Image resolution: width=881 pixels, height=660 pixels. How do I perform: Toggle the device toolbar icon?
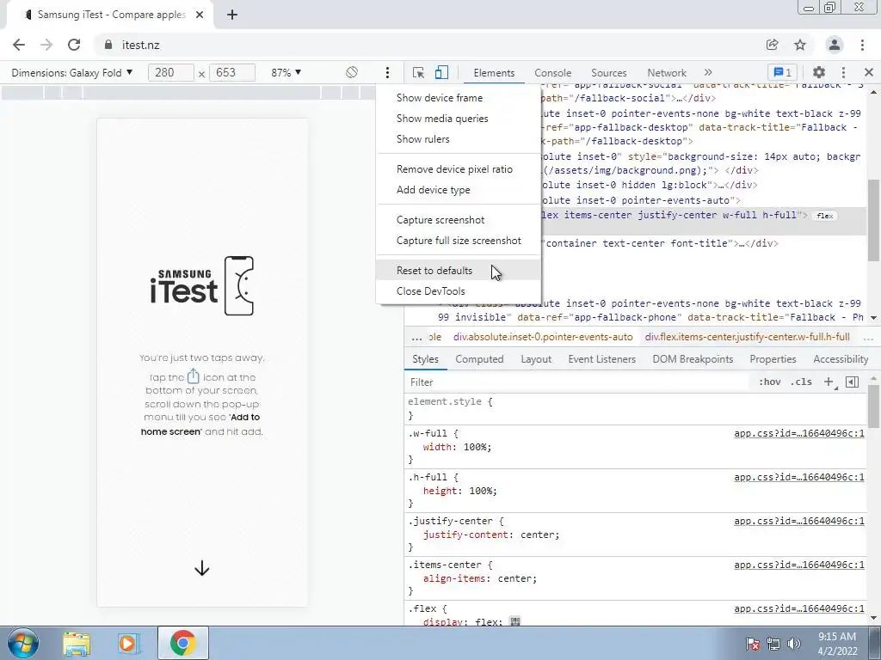tap(441, 72)
